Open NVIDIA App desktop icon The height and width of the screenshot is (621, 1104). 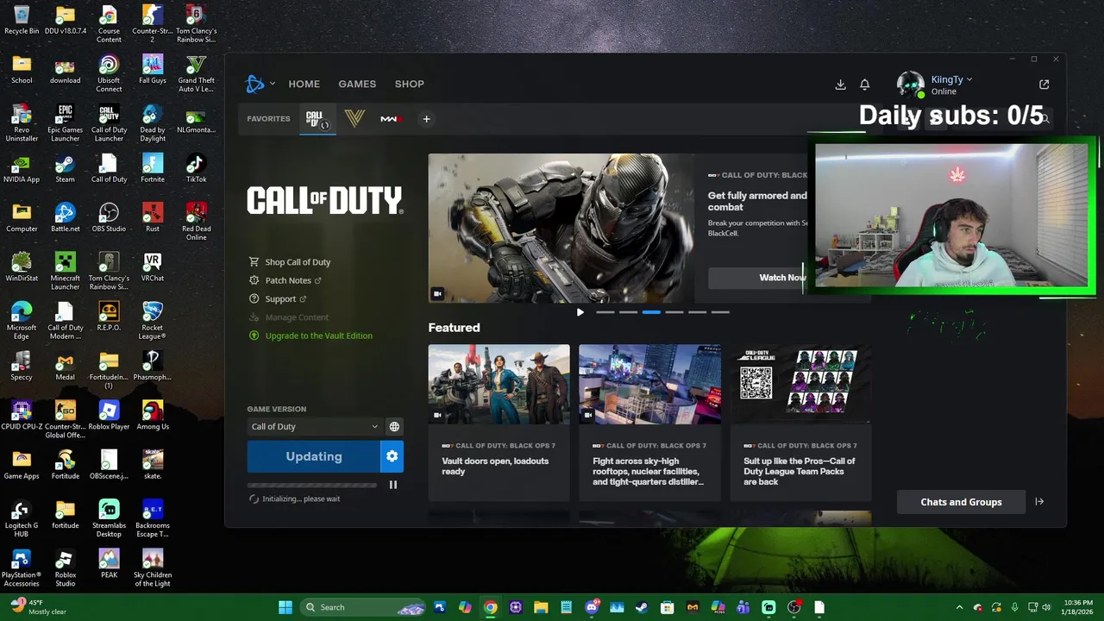pos(22,167)
